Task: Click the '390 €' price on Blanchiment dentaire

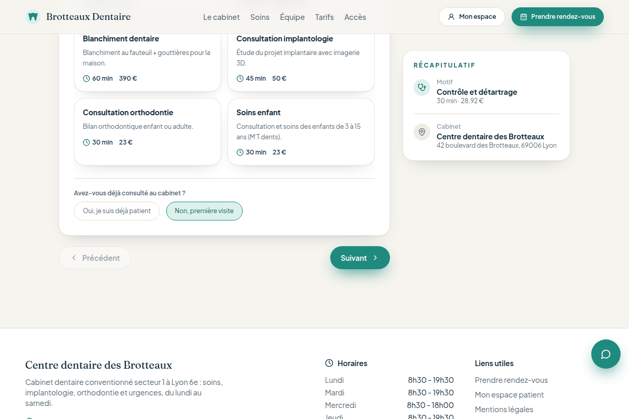Action: point(128,79)
